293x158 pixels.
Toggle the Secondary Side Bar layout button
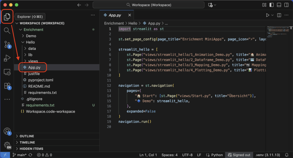(286, 5)
